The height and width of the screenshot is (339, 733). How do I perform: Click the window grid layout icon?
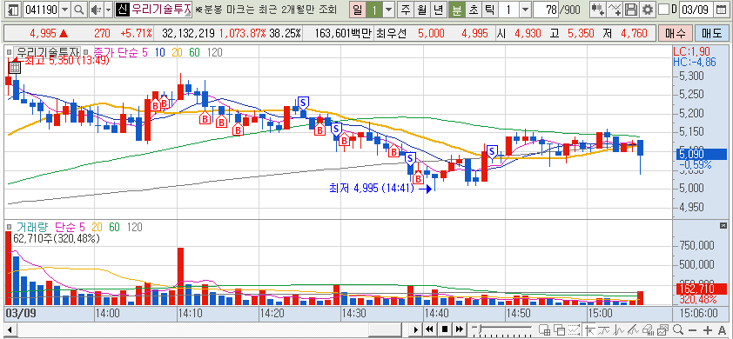point(544,329)
